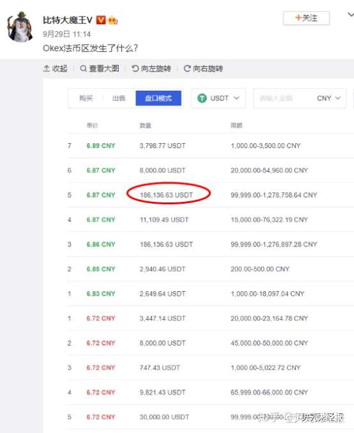The height and width of the screenshot is (433, 354).
Task: Click the 45,000.00-50,000.00 CNY limit
Action: 269,343
